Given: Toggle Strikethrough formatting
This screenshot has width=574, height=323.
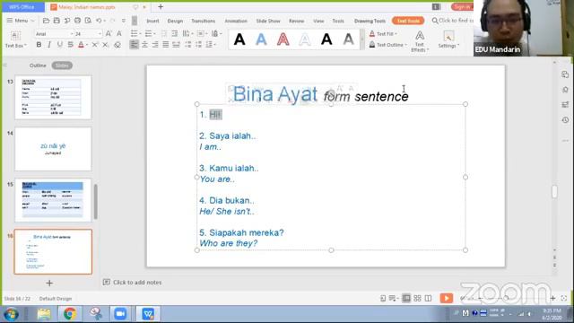Looking at the screenshot, I should pyautogui.click(x=70, y=45).
